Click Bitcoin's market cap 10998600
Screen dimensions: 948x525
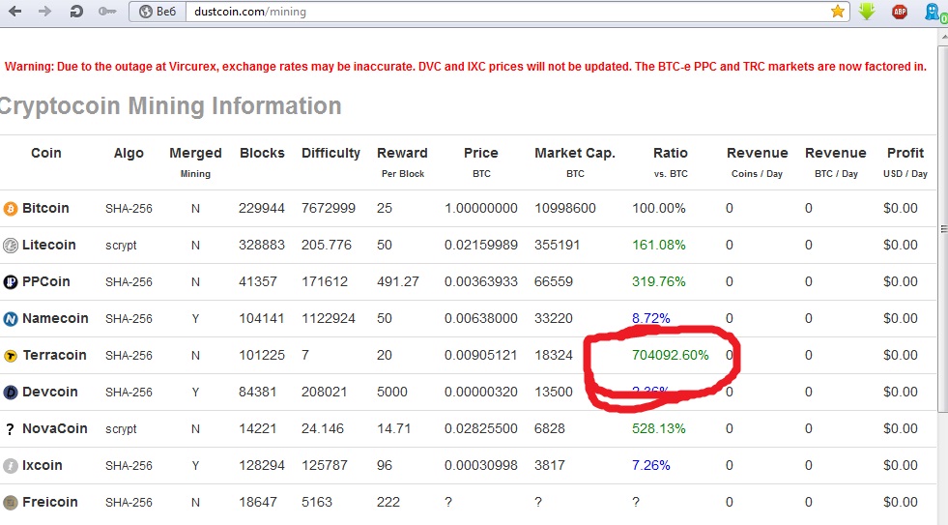click(x=564, y=208)
